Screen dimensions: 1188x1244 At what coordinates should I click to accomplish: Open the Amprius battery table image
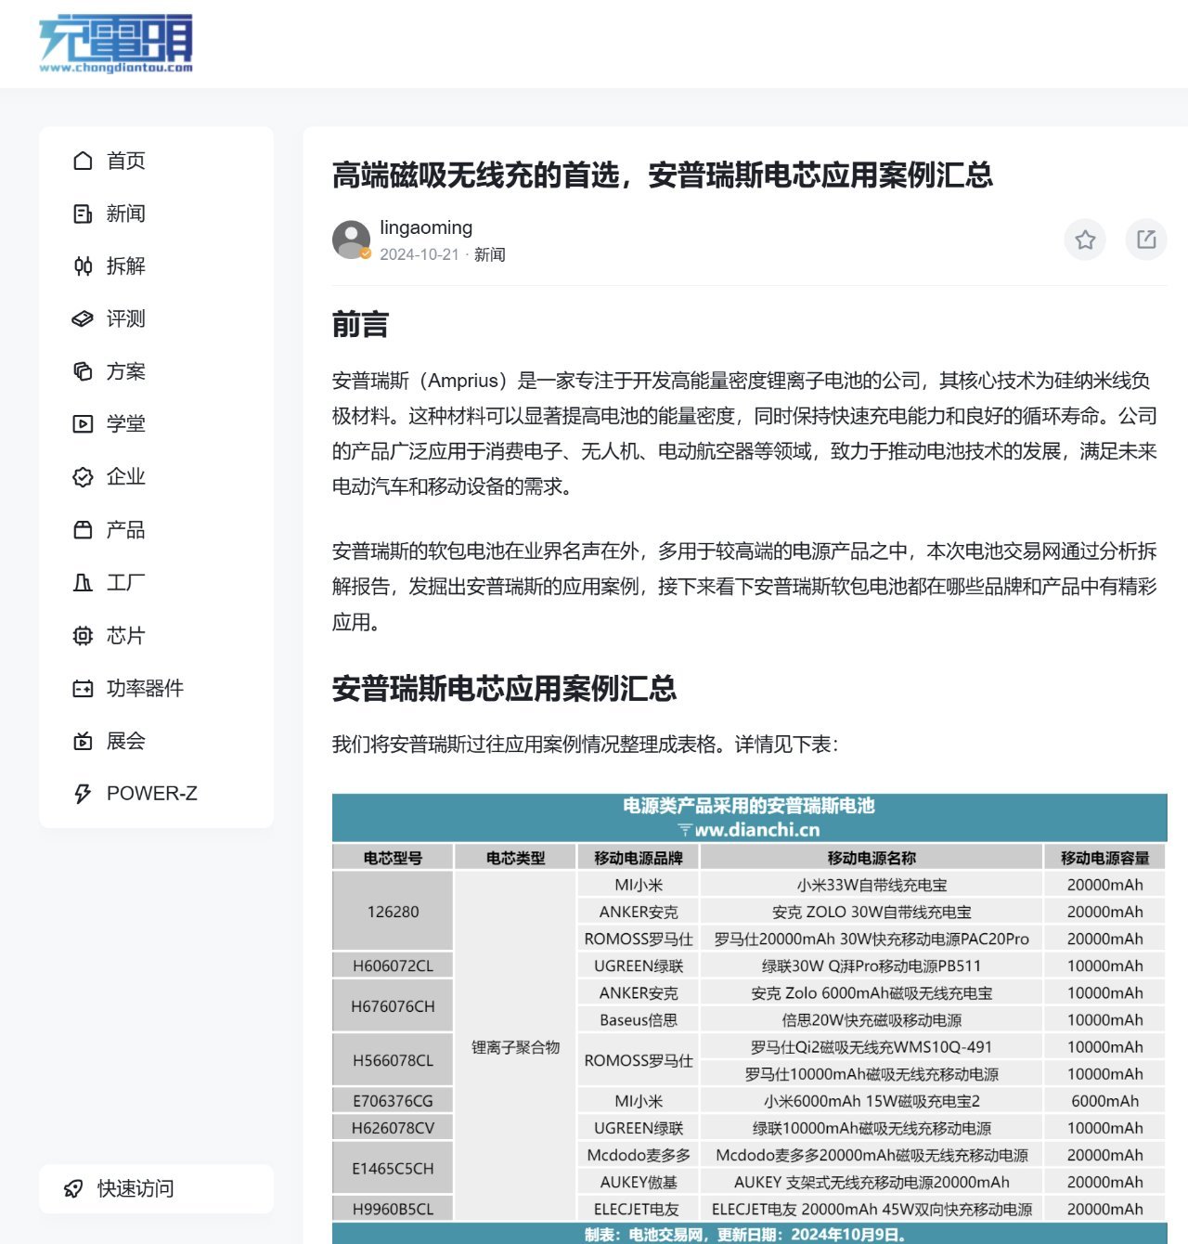click(749, 1018)
